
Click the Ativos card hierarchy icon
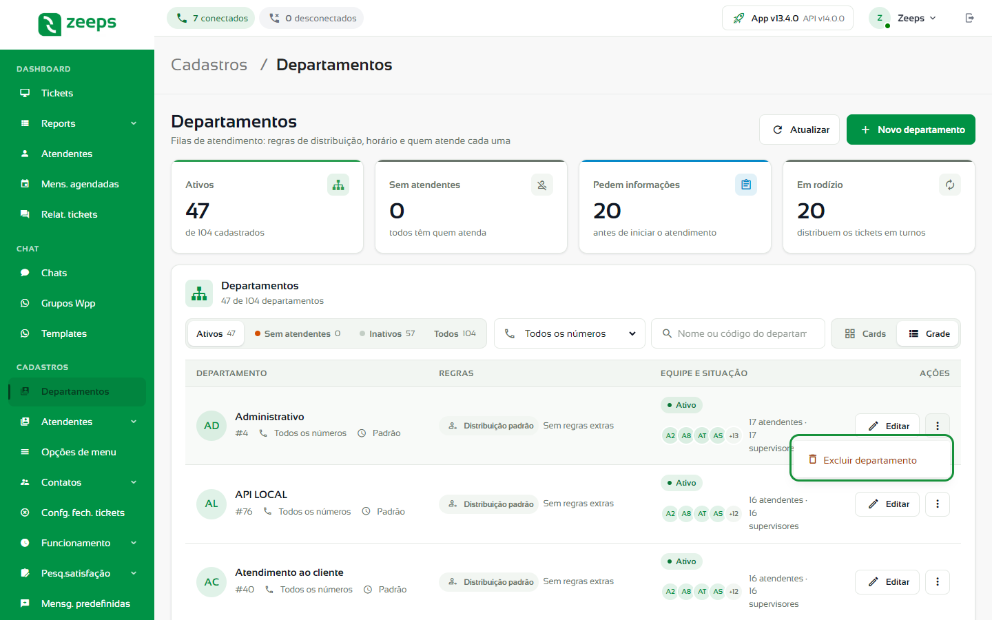pyautogui.click(x=338, y=185)
